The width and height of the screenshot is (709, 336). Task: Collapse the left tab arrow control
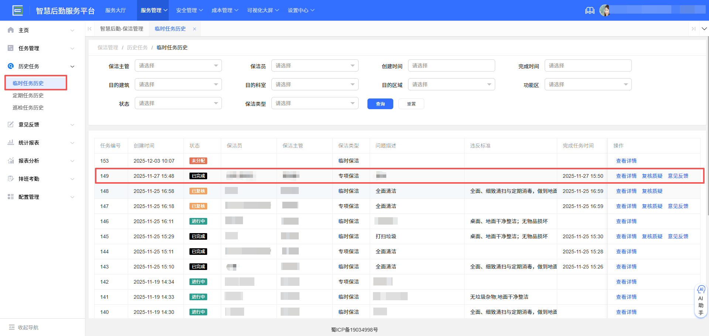tap(89, 28)
